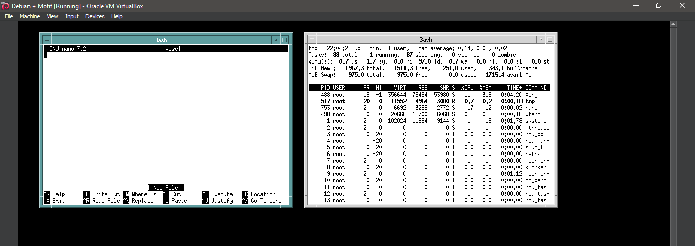Screen dimensions: 695x246
Task: Click the Bash title bar of top window
Action: pos(426,39)
